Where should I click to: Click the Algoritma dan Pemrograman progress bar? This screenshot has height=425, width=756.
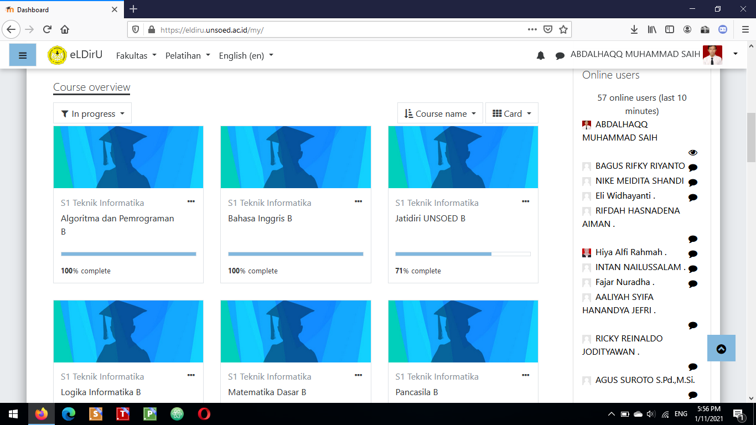click(x=128, y=254)
